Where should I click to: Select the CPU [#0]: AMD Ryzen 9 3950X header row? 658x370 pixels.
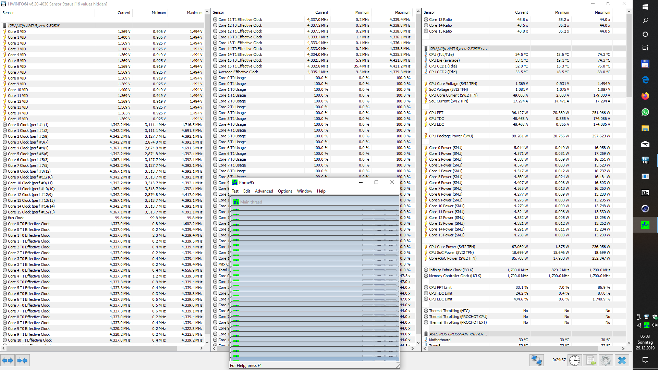pyautogui.click(x=34, y=26)
